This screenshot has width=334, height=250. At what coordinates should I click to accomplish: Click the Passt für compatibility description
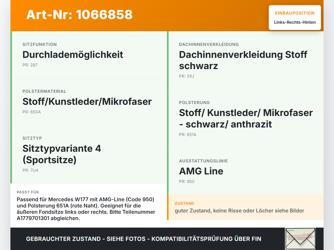(x=86, y=209)
